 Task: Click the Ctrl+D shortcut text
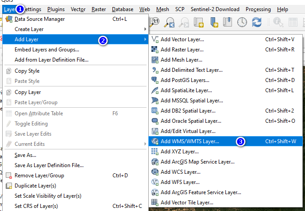pos(120,176)
